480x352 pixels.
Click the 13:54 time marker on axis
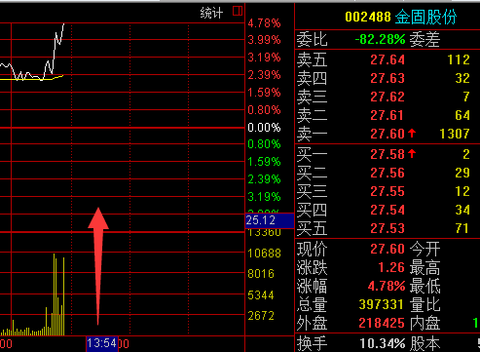[x=101, y=343]
